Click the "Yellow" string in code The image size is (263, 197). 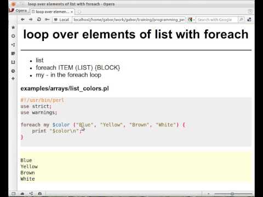point(111,125)
